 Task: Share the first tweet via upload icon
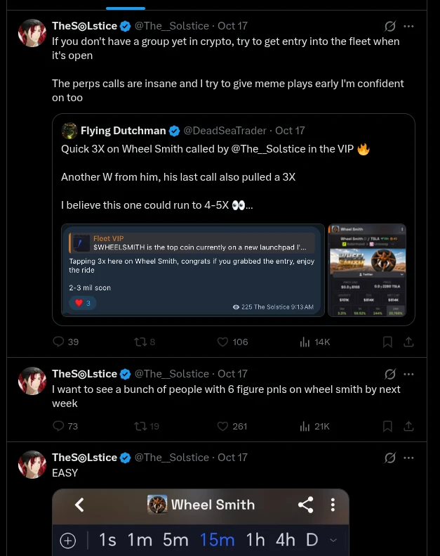408,342
